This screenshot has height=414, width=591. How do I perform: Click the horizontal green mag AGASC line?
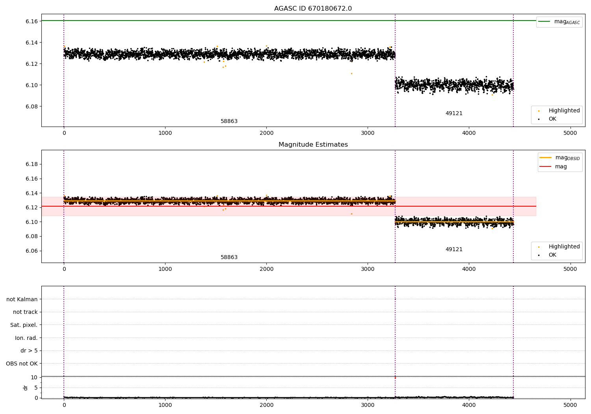pos(289,21)
